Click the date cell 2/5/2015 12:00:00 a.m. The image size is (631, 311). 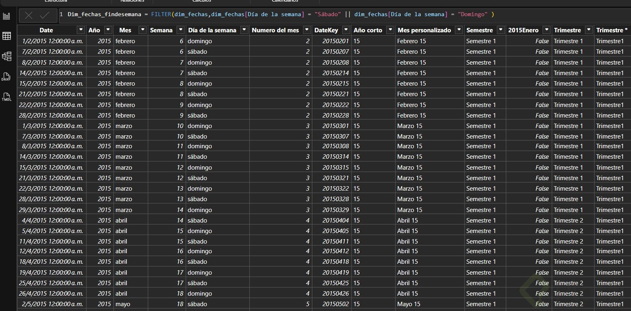coord(51,304)
